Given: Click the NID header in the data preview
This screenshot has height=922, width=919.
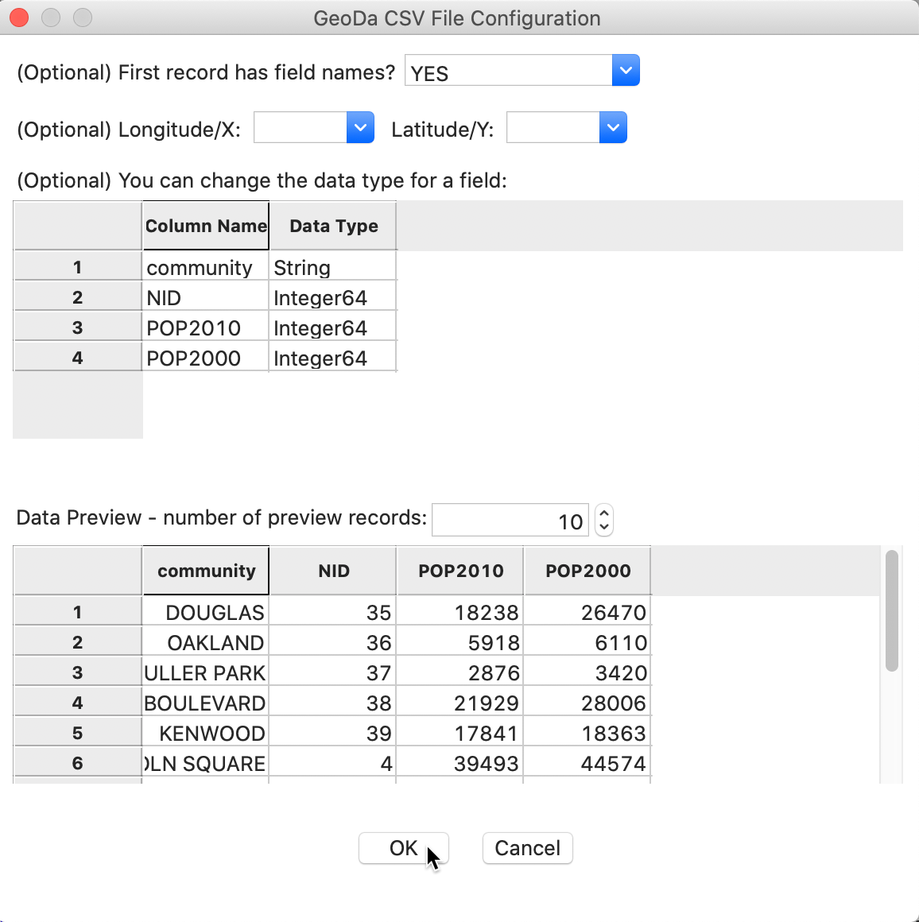Looking at the screenshot, I should [332, 570].
